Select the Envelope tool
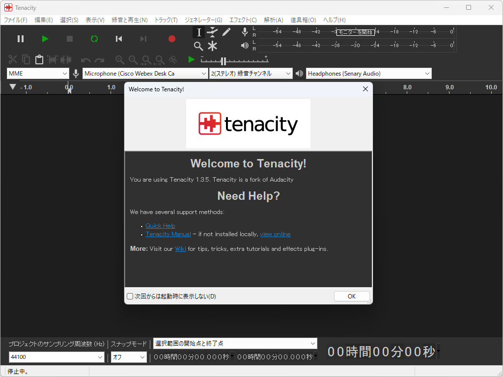 click(x=212, y=32)
